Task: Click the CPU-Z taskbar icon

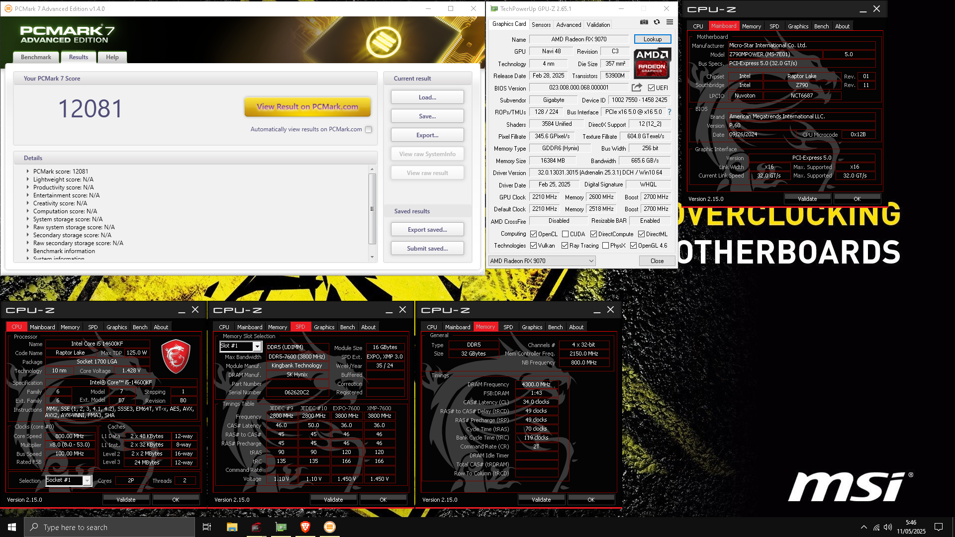Action: point(256,527)
